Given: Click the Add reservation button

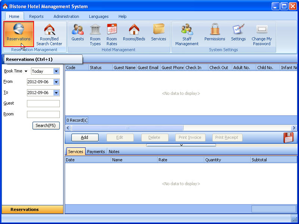Looking at the screenshot, I should [x=85, y=137].
